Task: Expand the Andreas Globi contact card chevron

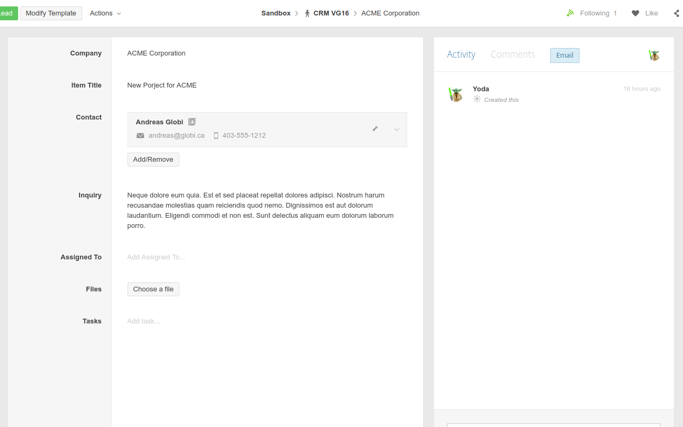Action: point(396,129)
